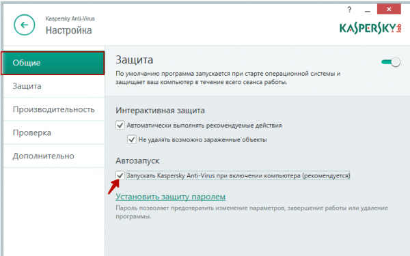The image size is (410, 256).
Task: Click the Автозапуск section heading
Action: (x=137, y=160)
